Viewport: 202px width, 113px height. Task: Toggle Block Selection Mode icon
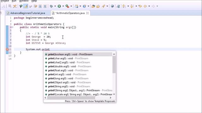(x=40, y=6)
